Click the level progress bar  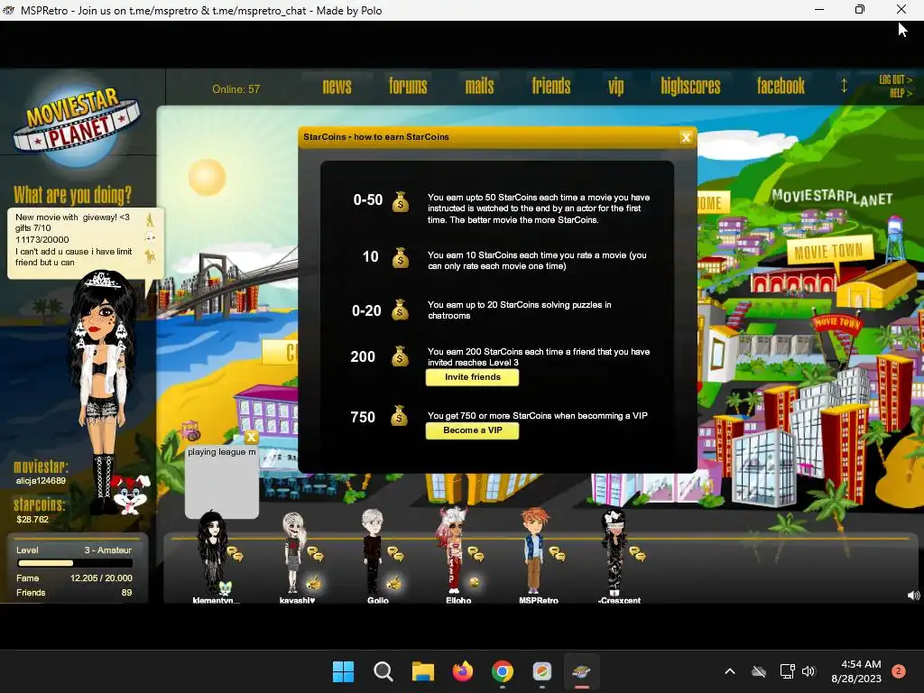(x=74, y=563)
